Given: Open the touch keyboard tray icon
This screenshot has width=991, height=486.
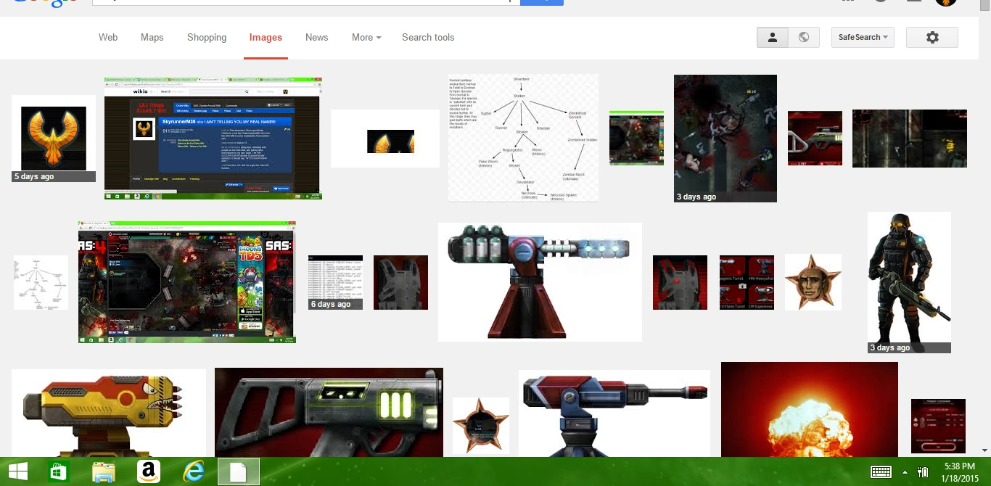Looking at the screenshot, I should (881, 473).
